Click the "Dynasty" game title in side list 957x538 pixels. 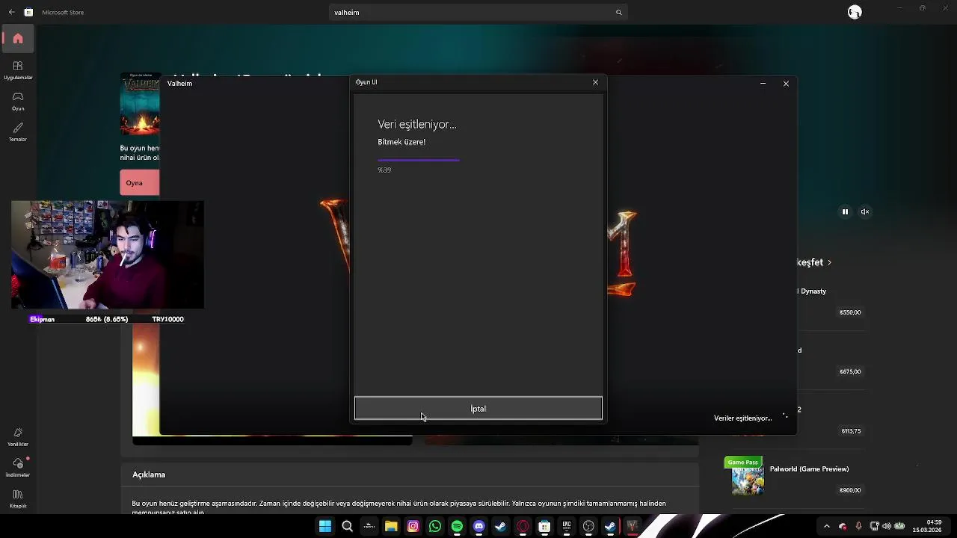[813, 291]
